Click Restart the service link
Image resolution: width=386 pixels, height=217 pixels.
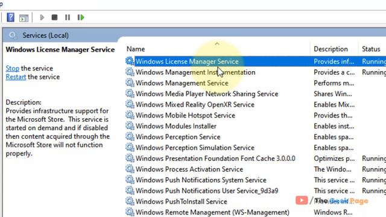tap(16, 77)
